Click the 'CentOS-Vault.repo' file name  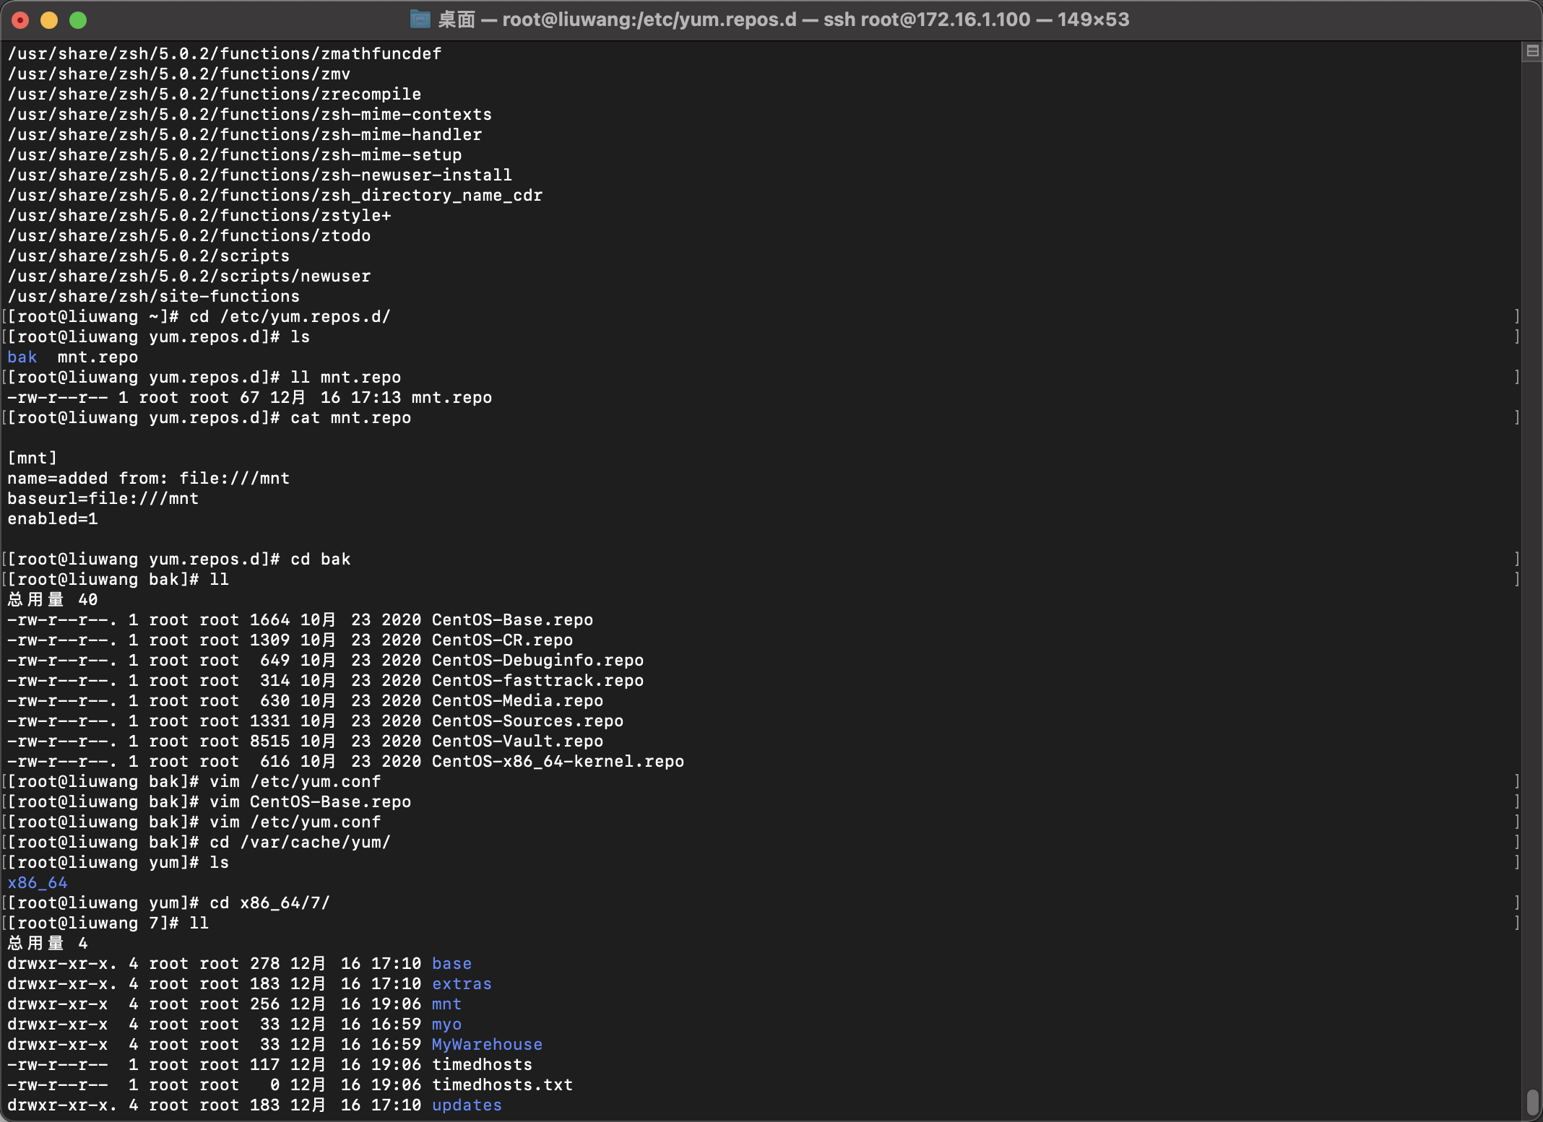[x=517, y=742]
